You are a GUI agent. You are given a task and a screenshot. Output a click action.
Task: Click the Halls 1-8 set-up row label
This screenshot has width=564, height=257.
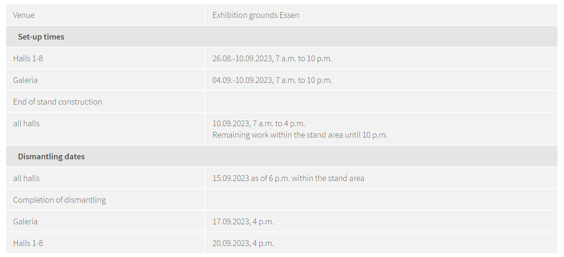pos(28,59)
